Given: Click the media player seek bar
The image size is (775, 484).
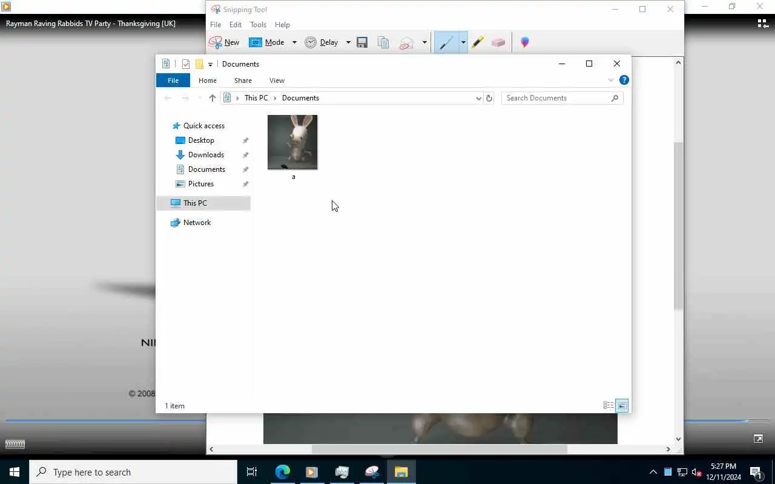Looking at the screenshot, I should click(387, 420).
